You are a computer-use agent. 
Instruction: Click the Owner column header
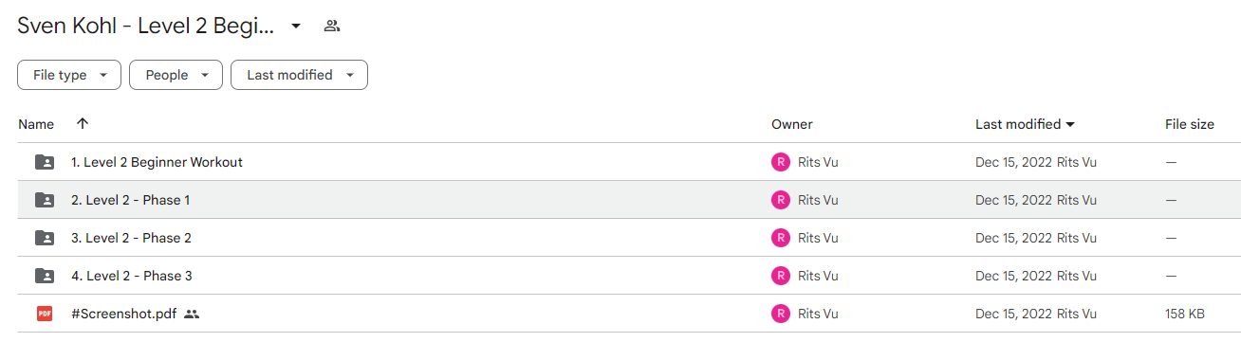tap(791, 124)
